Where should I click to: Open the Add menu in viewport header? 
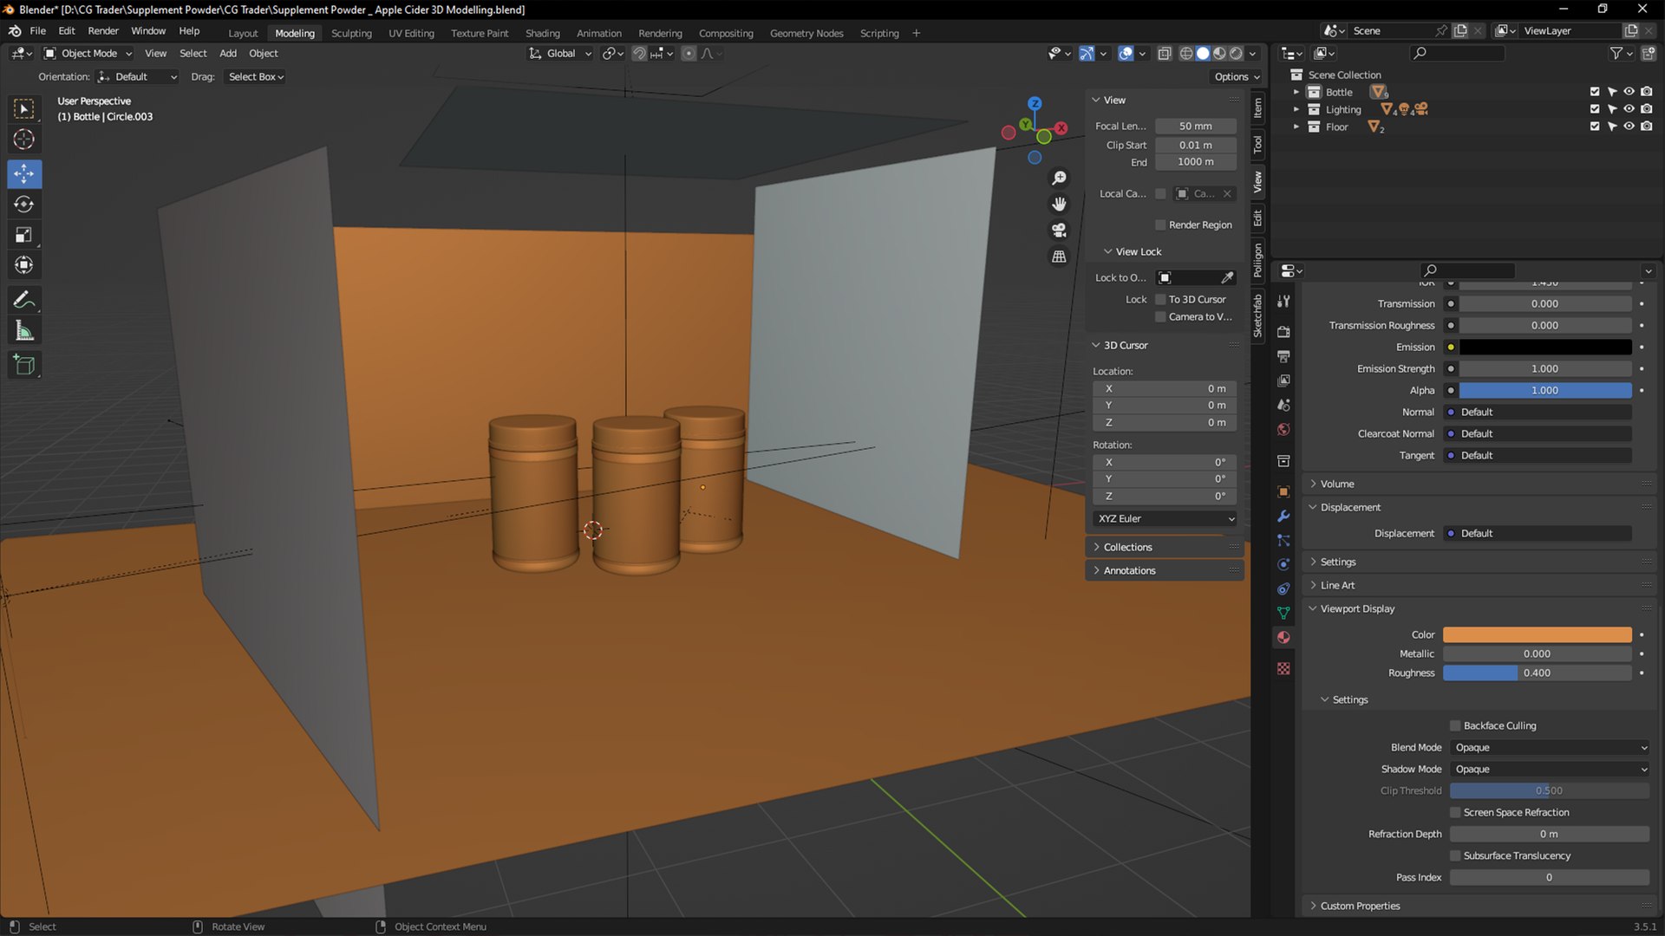pos(228,54)
